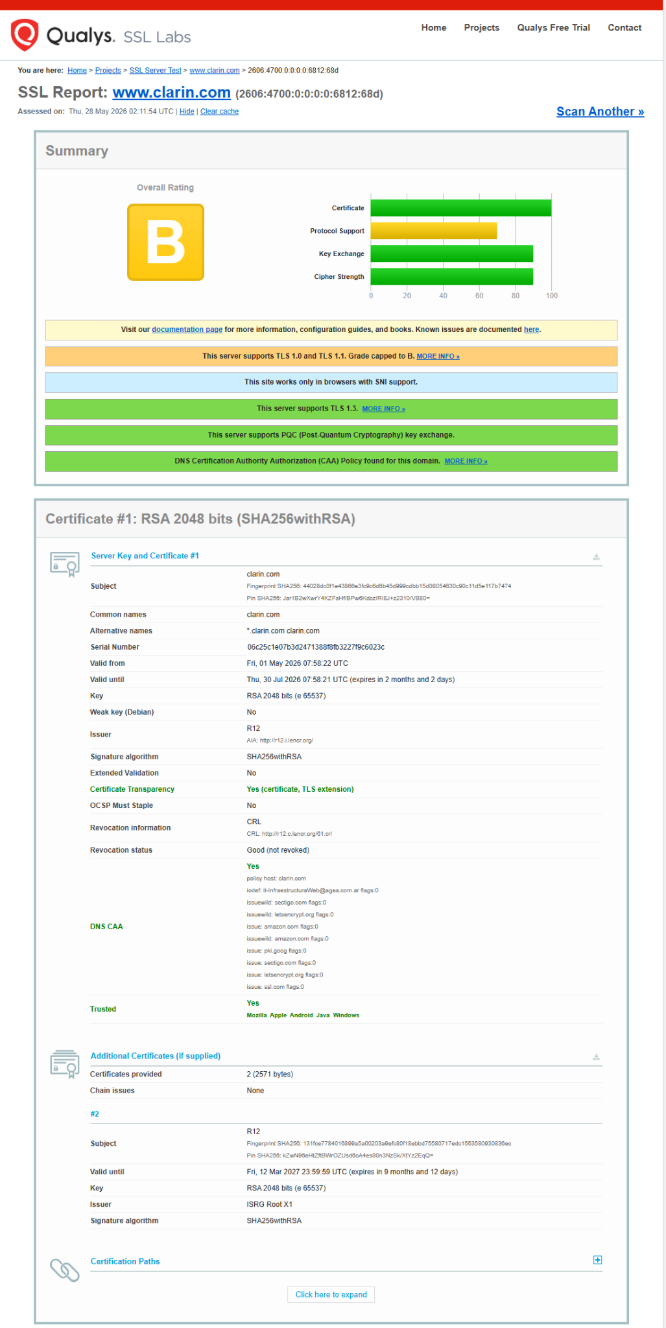
Task: Click the '2 (2571 bytes)' certificates provided value
Action: pyautogui.click(x=270, y=1074)
